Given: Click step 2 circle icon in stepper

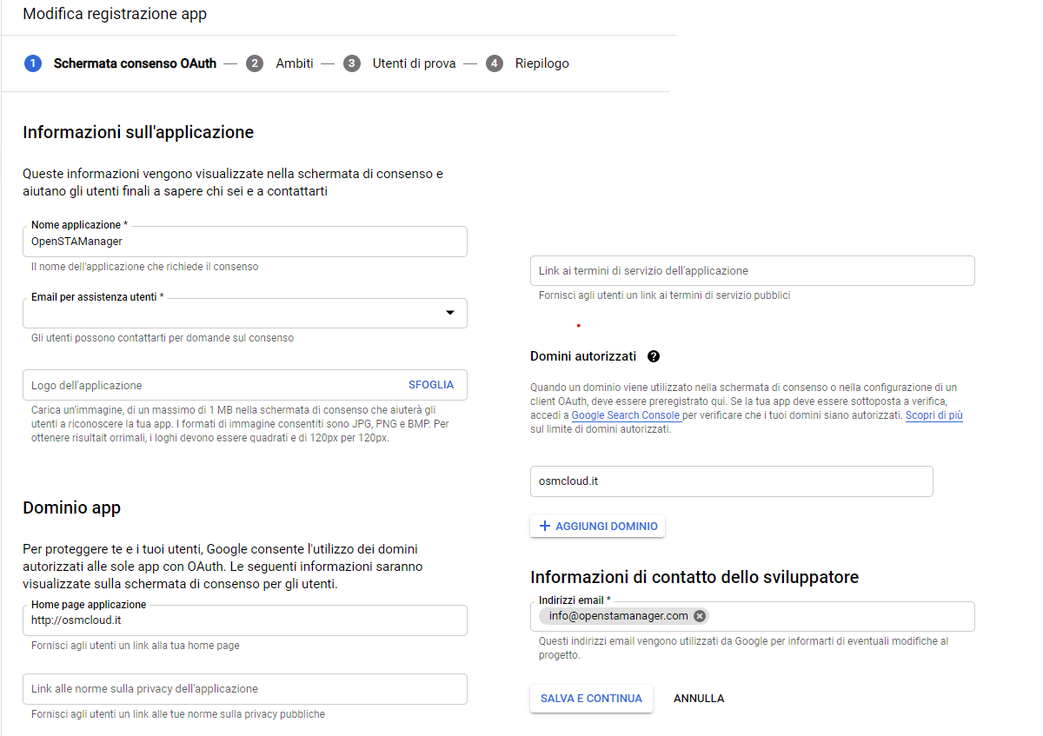Looking at the screenshot, I should [255, 63].
